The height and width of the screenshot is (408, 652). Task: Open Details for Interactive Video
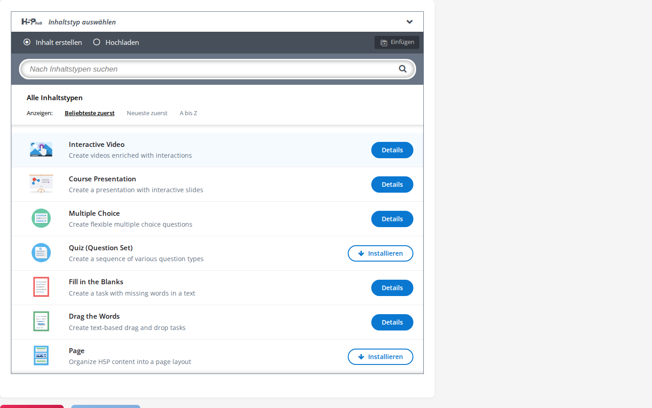point(392,150)
